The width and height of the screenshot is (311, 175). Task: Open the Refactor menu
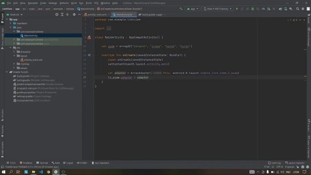[64, 3]
